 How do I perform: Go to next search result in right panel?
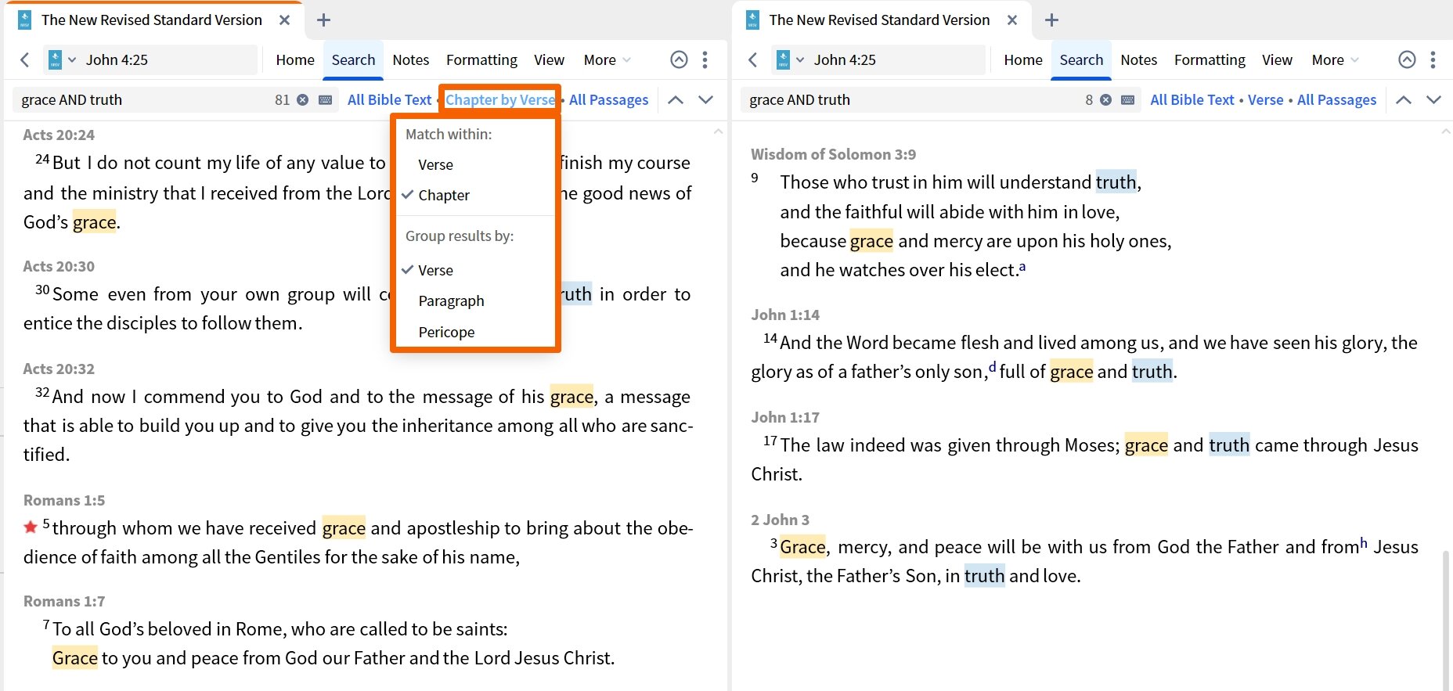click(x=1433, y=99)
